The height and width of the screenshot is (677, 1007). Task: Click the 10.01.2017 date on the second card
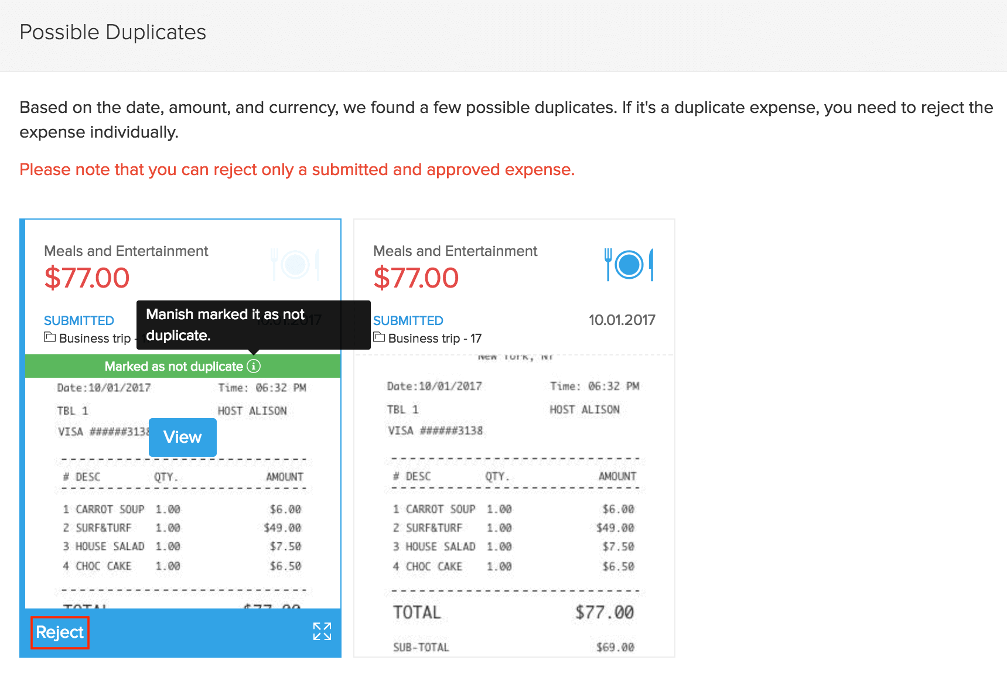click(622, 320)
